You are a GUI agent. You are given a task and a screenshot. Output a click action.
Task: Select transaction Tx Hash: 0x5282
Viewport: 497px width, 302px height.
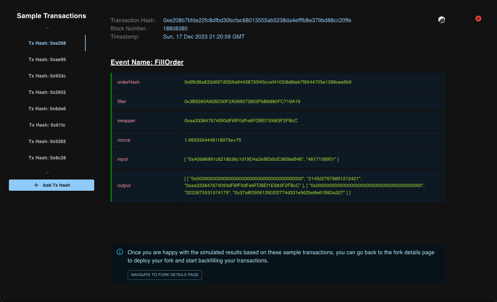click(47, 142)
